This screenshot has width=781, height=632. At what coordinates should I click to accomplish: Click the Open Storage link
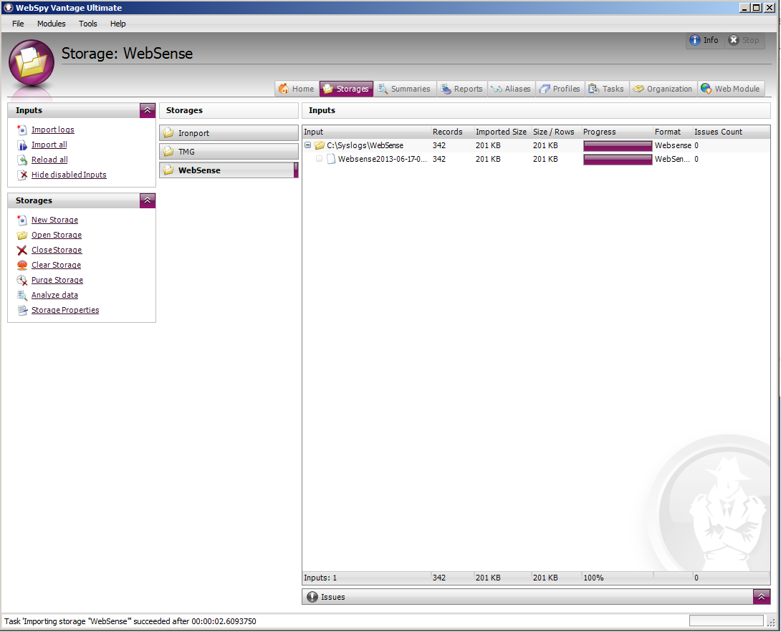pos(57,235)
